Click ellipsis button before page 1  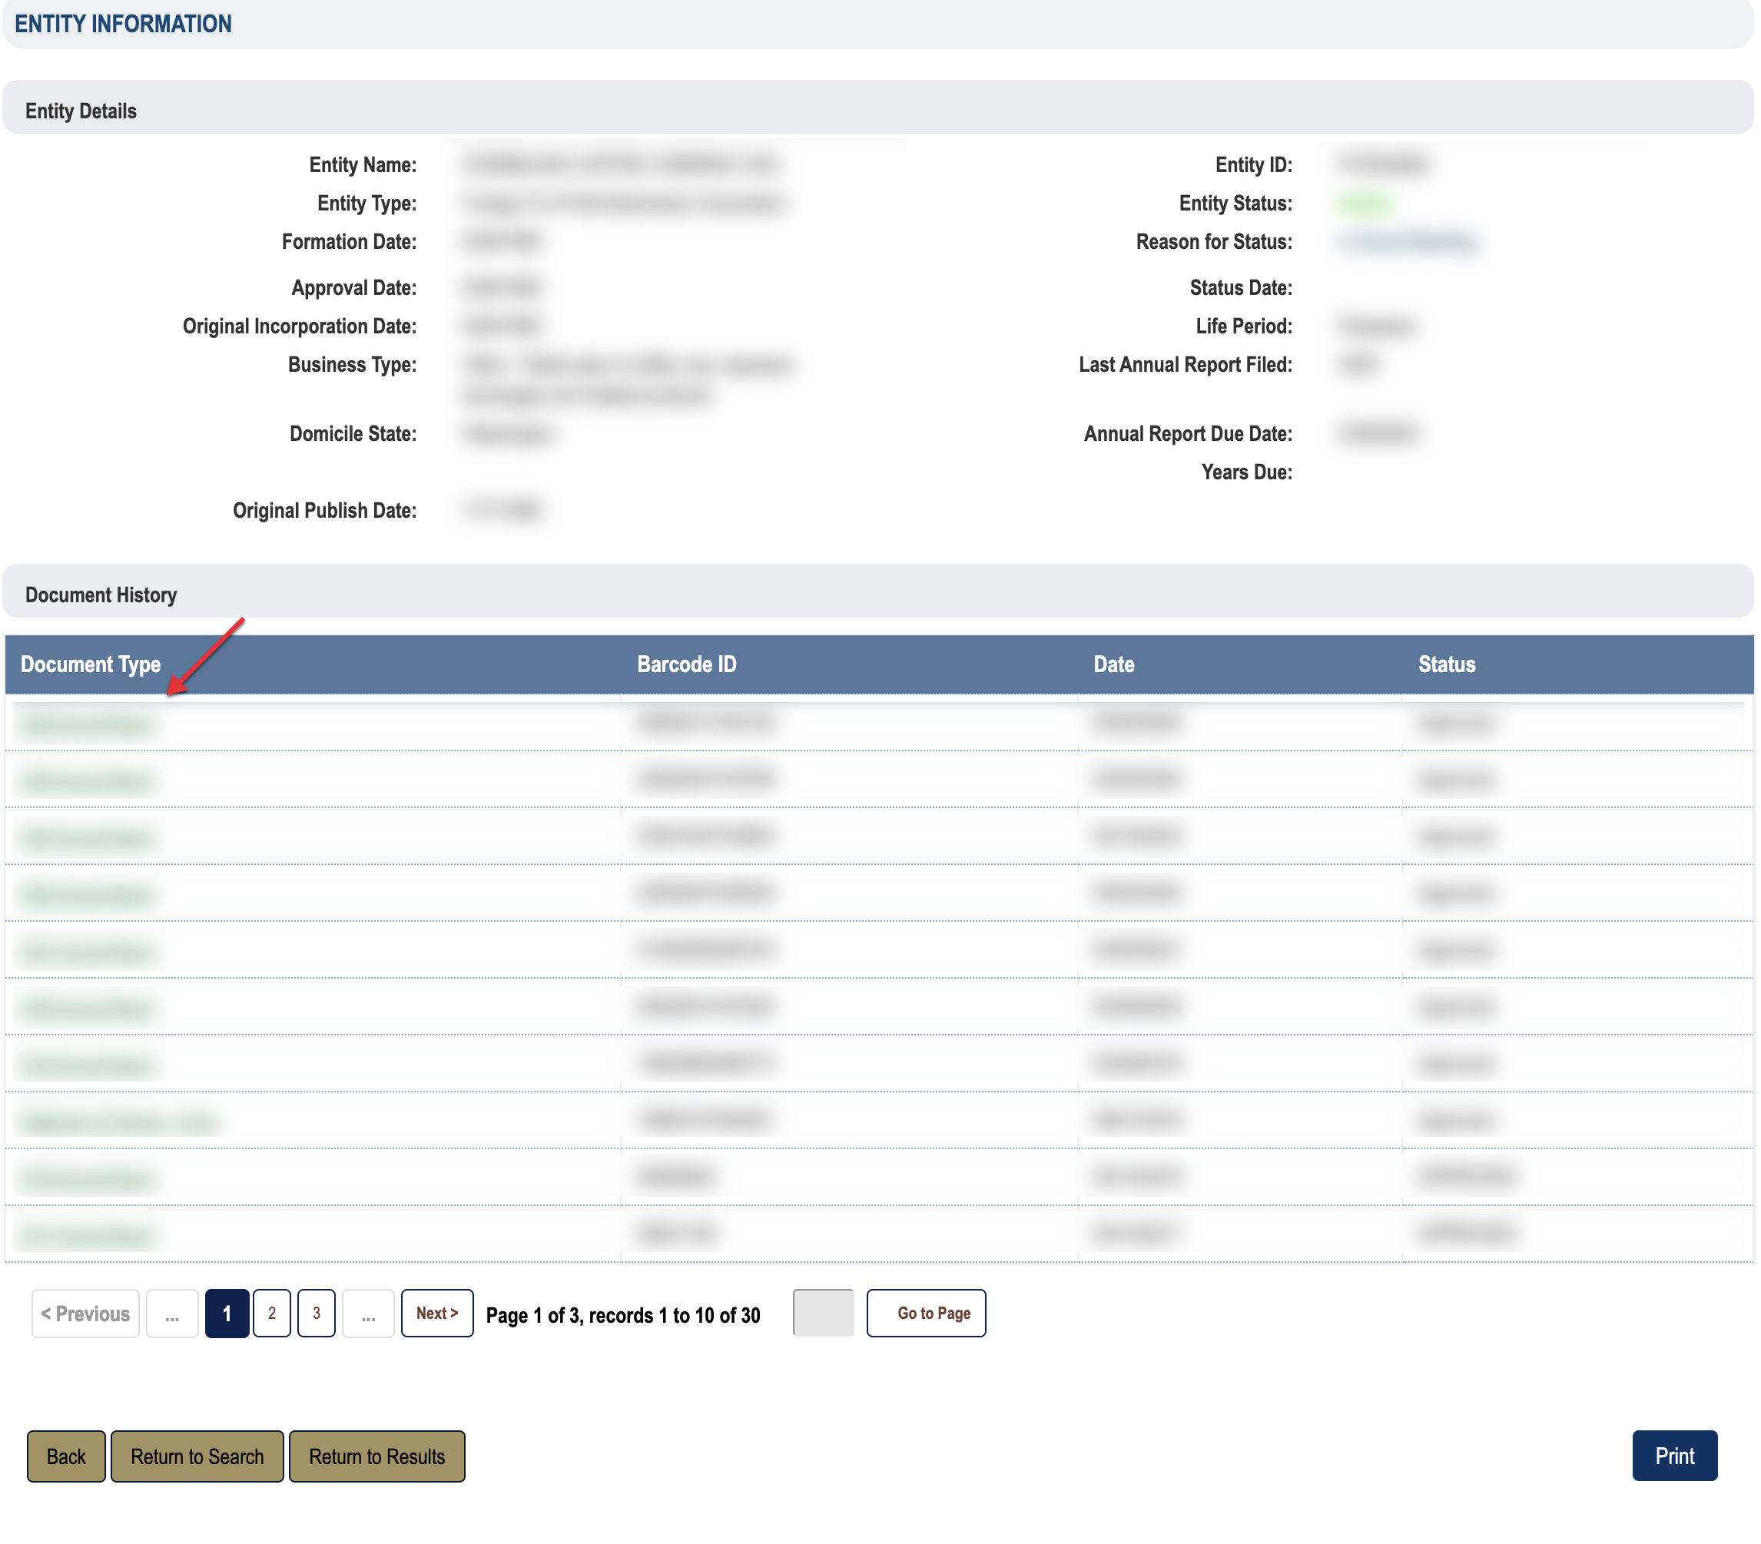172,1314
